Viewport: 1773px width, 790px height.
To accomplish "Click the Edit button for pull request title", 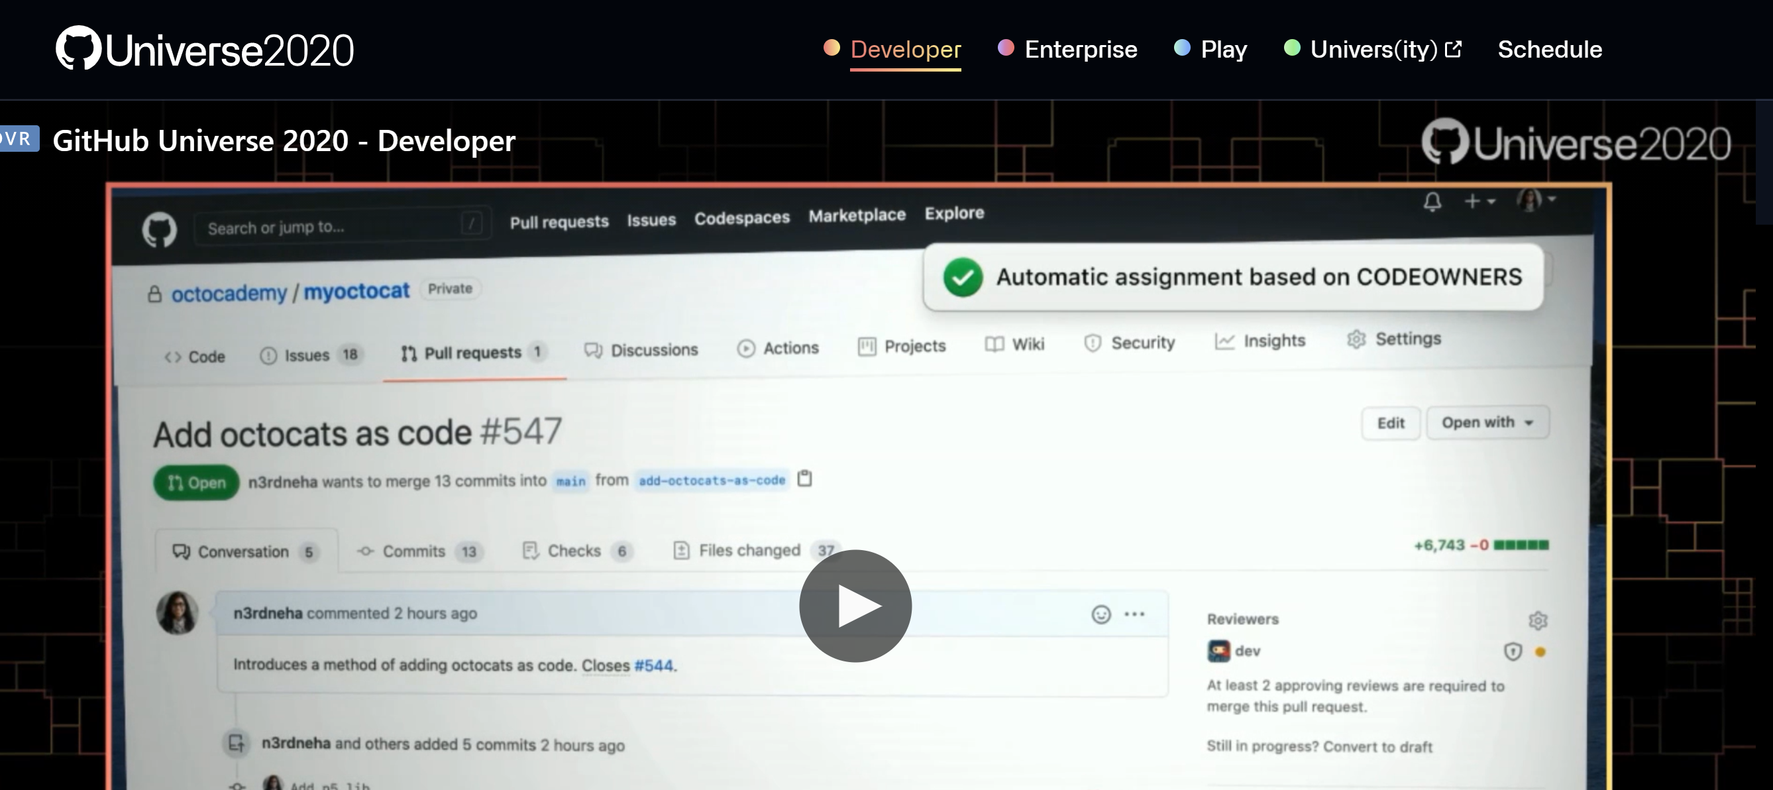I will [1389, 423].
